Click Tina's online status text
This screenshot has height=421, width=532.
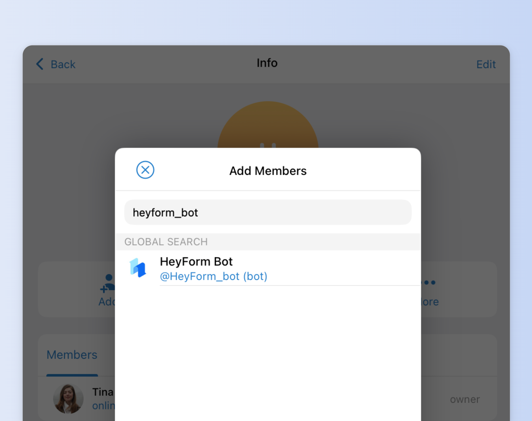[x=104, y=406]
